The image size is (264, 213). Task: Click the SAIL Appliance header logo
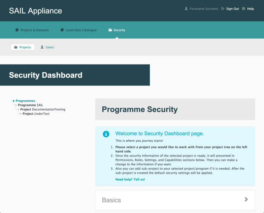(x=35, y=11)
